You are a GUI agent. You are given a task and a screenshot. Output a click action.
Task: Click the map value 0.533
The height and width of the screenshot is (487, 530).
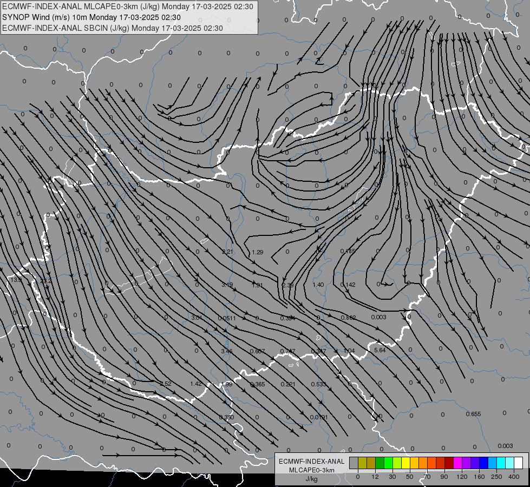pyautogui.click(x=318, y=385)
